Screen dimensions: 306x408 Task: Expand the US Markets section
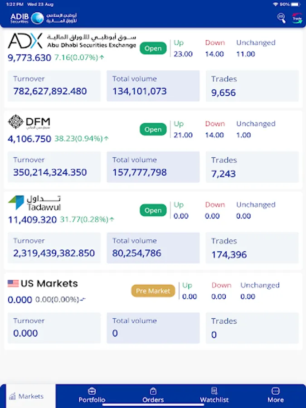click(x=153, y=304)
